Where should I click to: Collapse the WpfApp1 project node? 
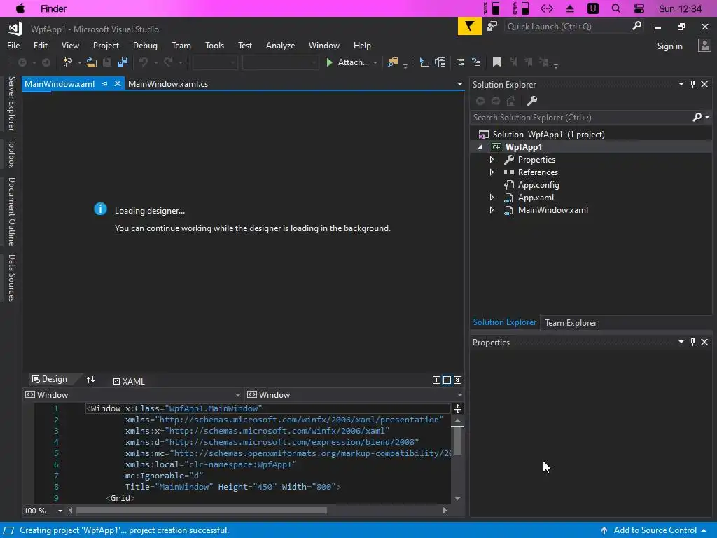click(480, 147)
